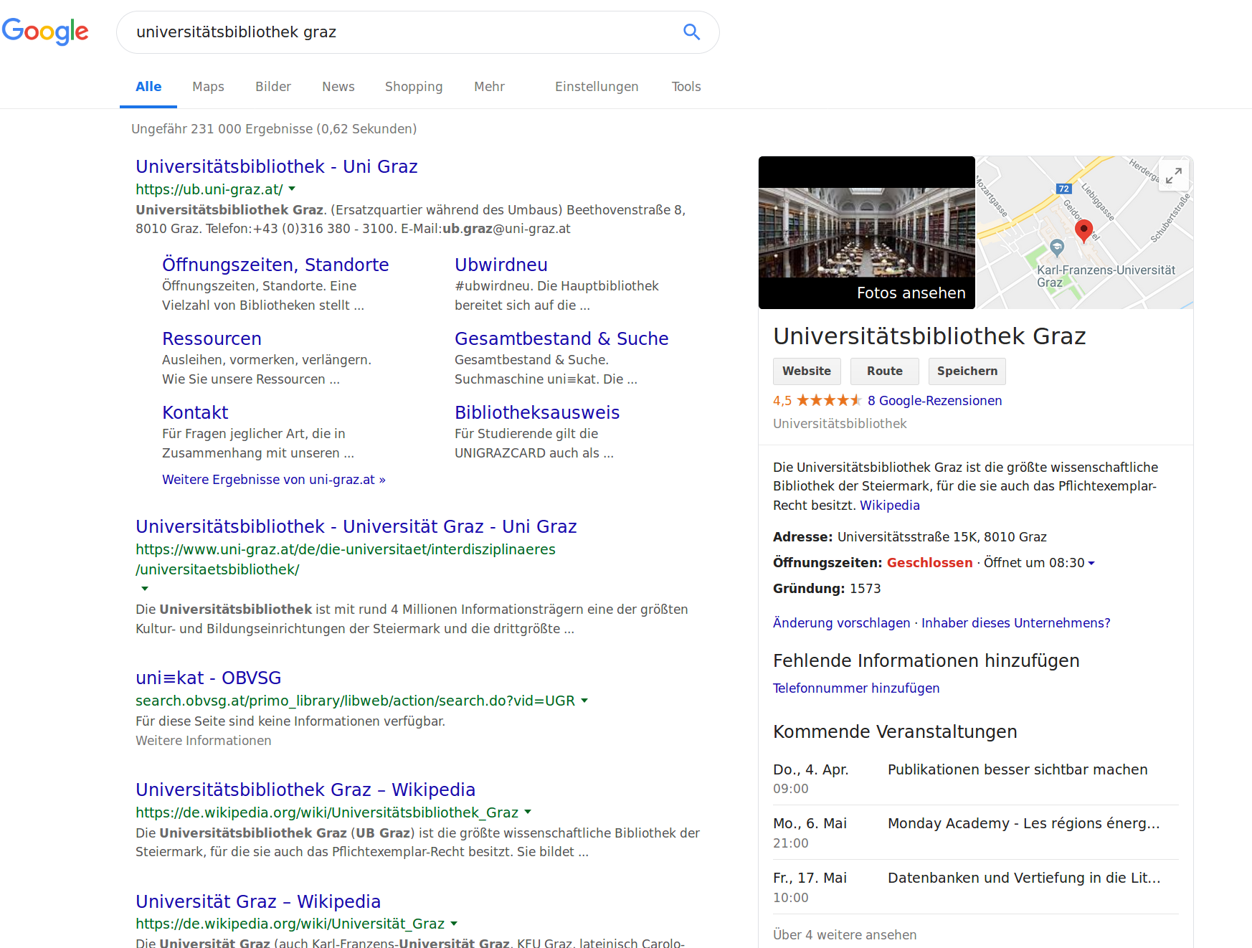Click Telefonnummer hinzufügen link
This screenshot has width=1252, height=948.
[x=855, y=688]
